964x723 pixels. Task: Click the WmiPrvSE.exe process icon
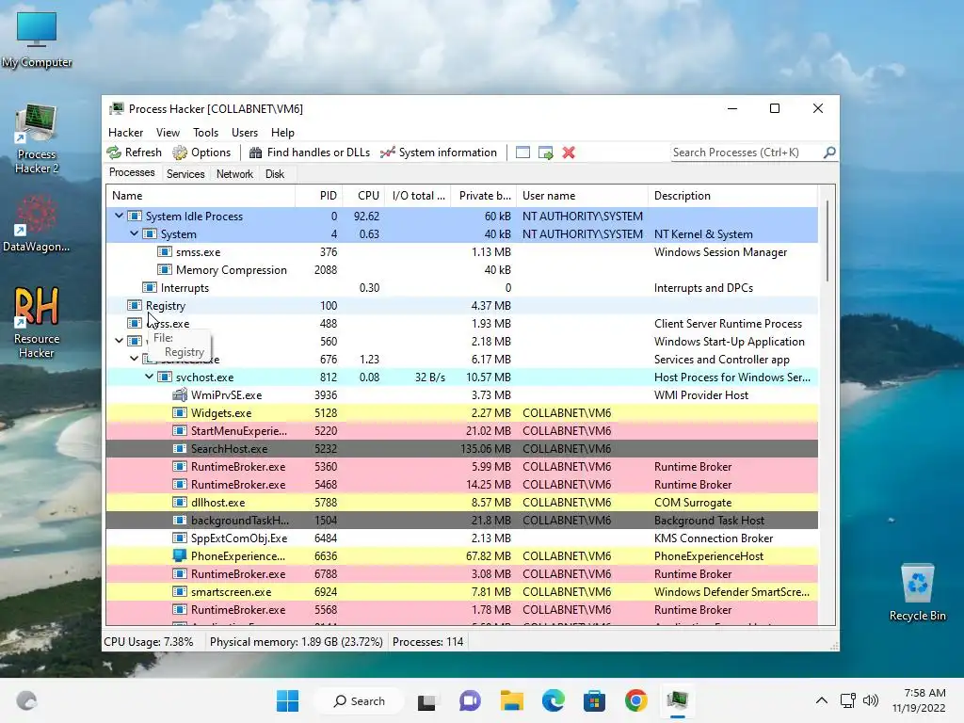(x=180, y=395)
